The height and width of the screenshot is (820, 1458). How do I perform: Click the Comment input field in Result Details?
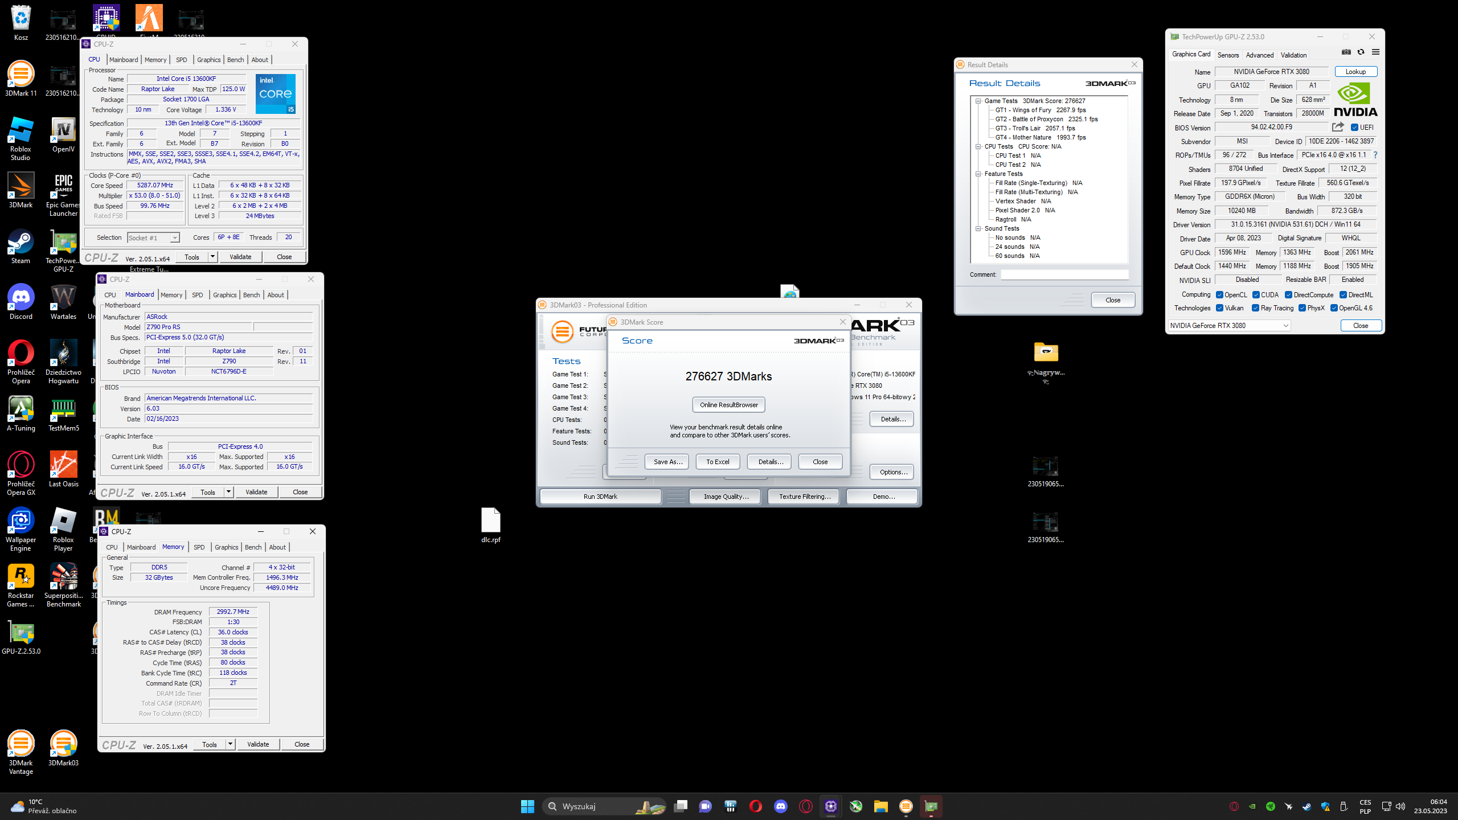(1064, 274)
